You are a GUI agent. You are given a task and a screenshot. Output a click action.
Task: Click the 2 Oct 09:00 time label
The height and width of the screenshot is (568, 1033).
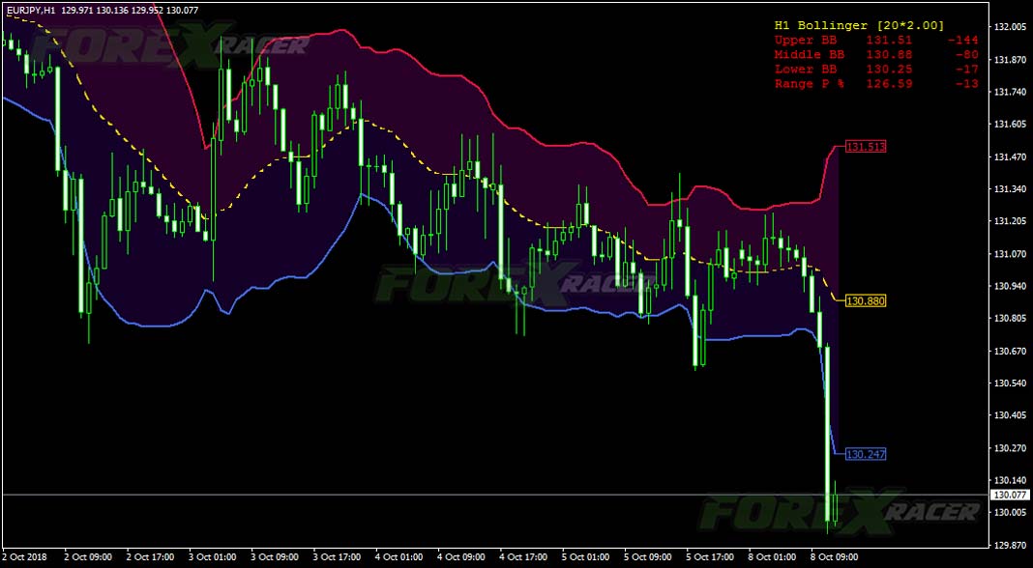click(88, 556)
